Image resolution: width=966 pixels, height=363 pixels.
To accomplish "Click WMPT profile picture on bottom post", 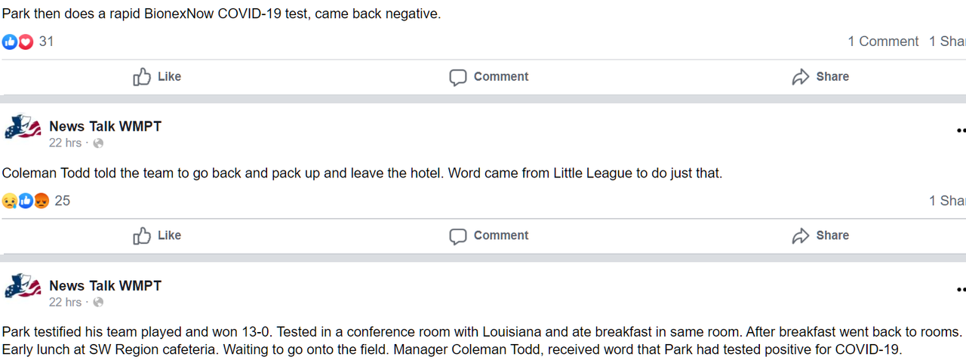I will pyautogui.click(x=22, y=288).
